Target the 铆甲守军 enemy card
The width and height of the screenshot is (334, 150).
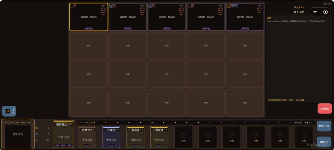[x=245, y=17]
